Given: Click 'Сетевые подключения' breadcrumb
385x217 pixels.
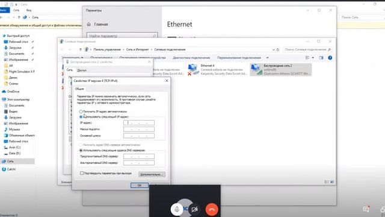Looking at the screenshot, I should tap(170, 49).
